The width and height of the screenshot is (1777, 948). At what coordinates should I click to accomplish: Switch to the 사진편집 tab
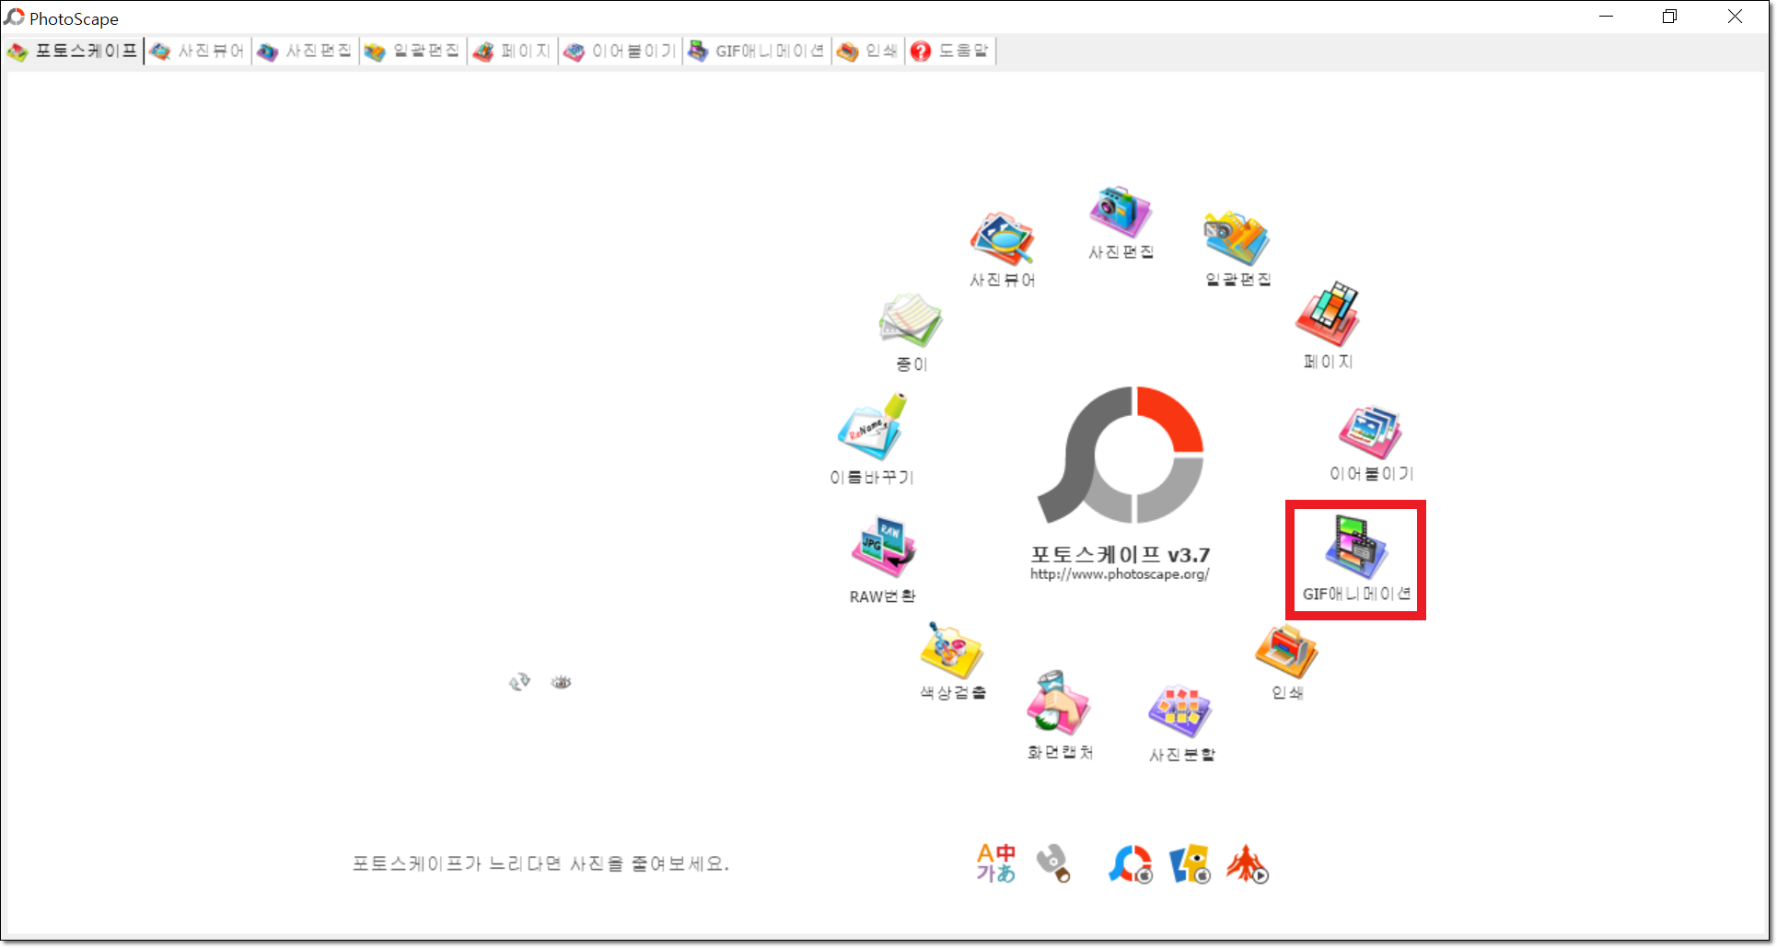tap(306, 52)
